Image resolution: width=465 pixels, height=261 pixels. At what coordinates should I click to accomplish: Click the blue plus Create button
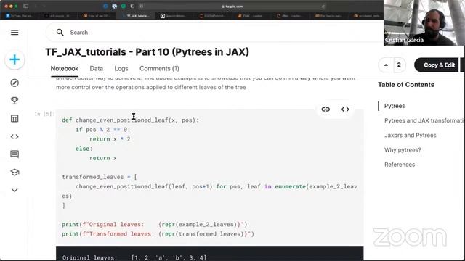[x=15, y=59]
